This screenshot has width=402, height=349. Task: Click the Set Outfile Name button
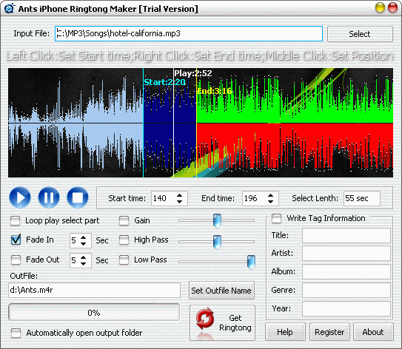point(221,291)
